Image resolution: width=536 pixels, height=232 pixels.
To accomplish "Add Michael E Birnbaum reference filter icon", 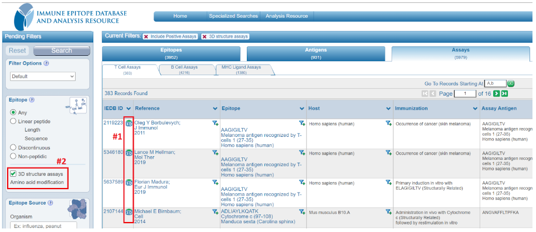I will (215, 212).
